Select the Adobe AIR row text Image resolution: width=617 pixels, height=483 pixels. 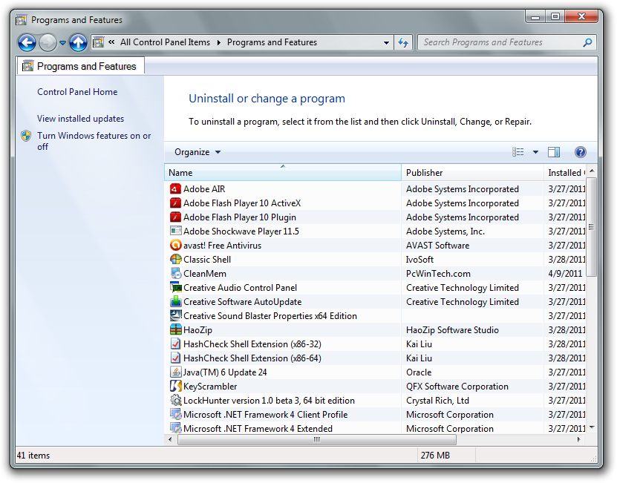[204, 188]
